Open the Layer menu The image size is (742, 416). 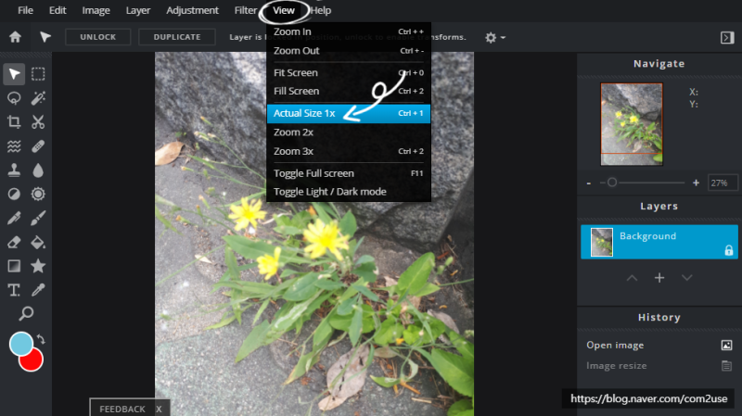[137, 10]
